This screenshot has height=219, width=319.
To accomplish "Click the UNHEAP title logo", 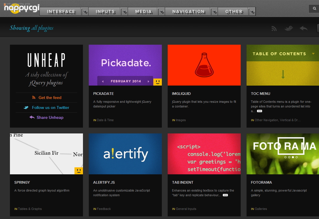I will coord(46,60).
